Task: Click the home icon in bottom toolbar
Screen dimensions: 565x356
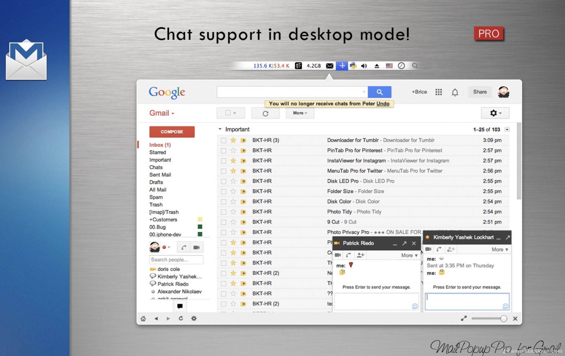Action: tap(143, 319)
